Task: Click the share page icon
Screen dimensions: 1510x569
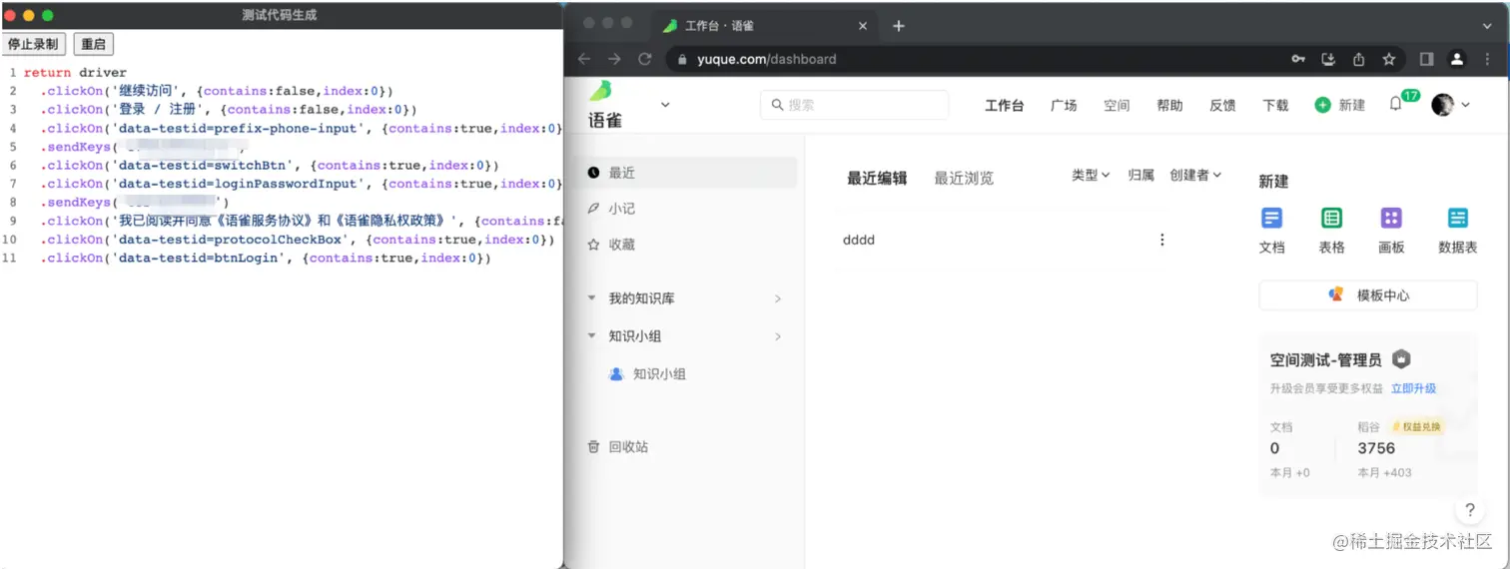Action: point(1358,59)
